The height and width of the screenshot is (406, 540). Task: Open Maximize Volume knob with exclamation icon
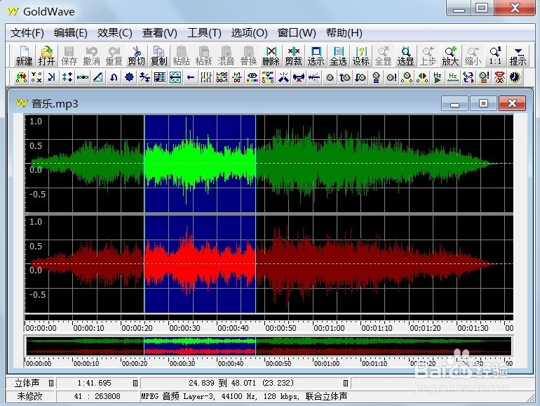391,77
